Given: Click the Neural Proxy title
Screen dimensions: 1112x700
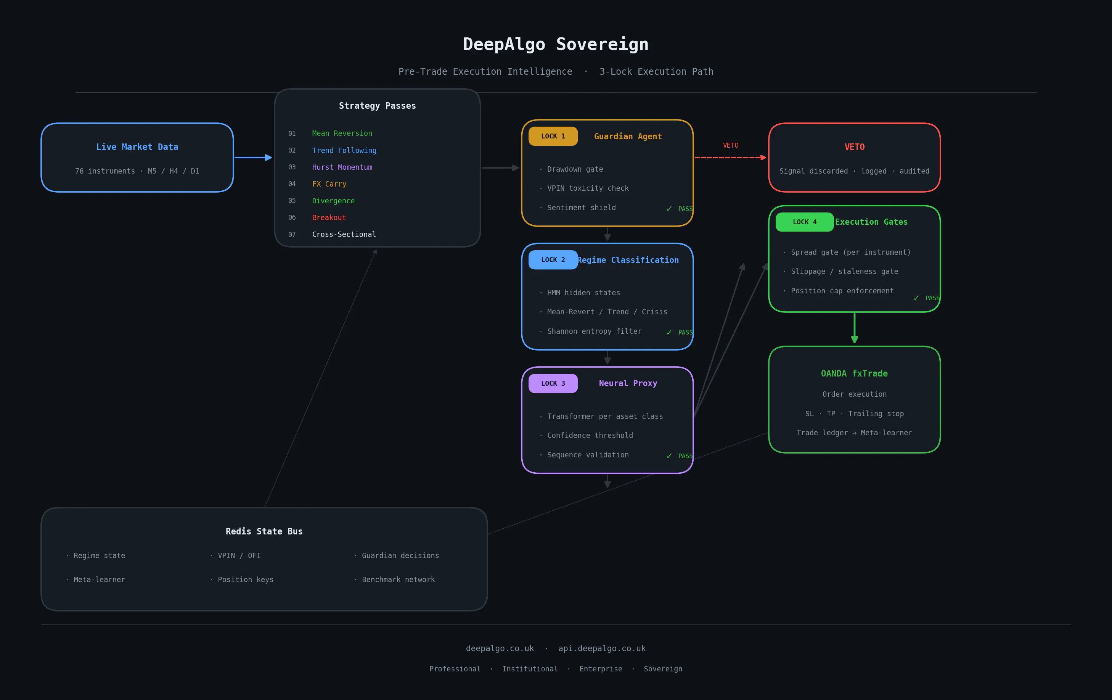Looking at the screenshot, I should [x=628, y=383].
